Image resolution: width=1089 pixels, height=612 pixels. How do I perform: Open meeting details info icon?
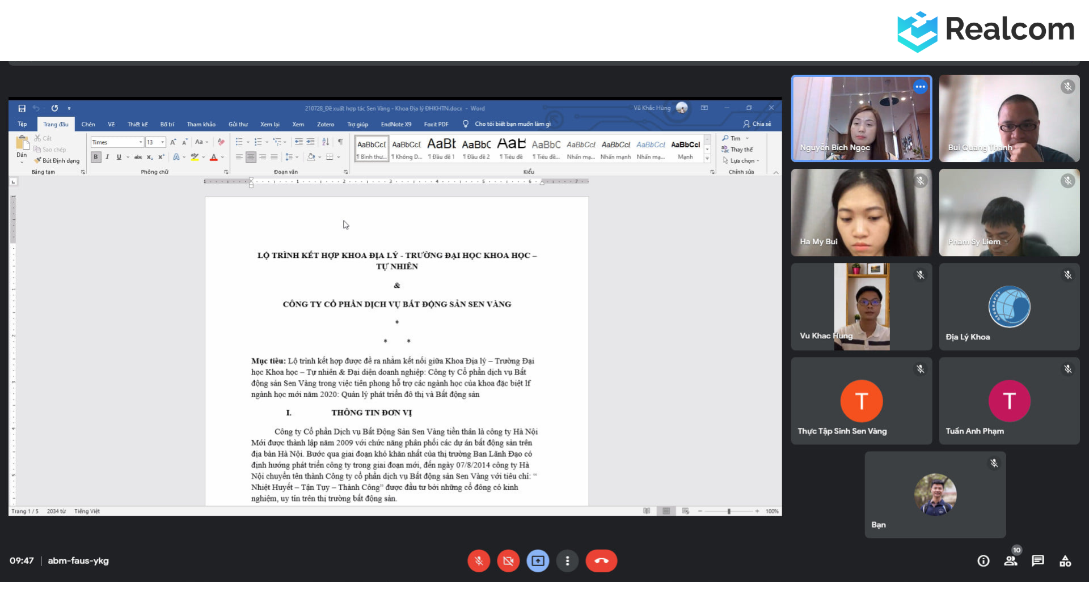point(984,561)
